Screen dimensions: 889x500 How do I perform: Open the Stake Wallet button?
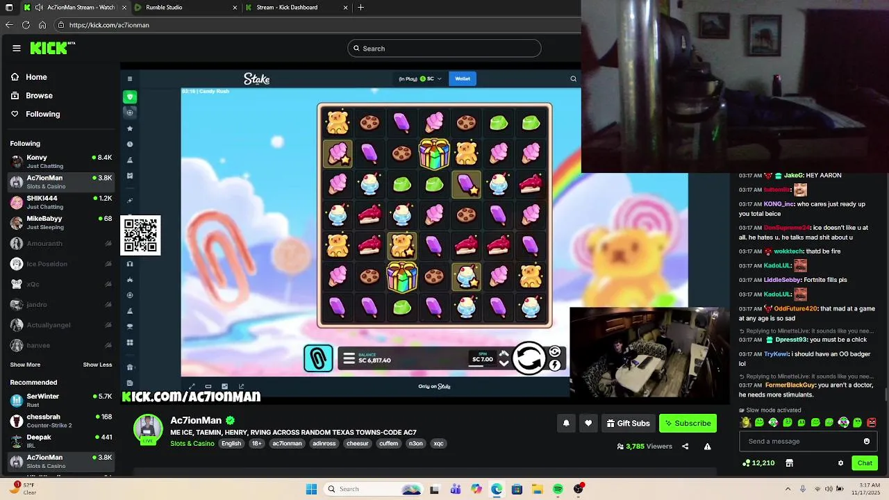(463, 78)
